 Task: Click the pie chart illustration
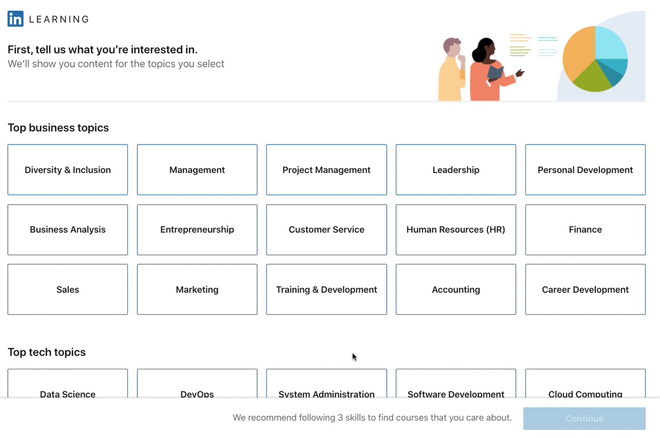pos(595,58)
